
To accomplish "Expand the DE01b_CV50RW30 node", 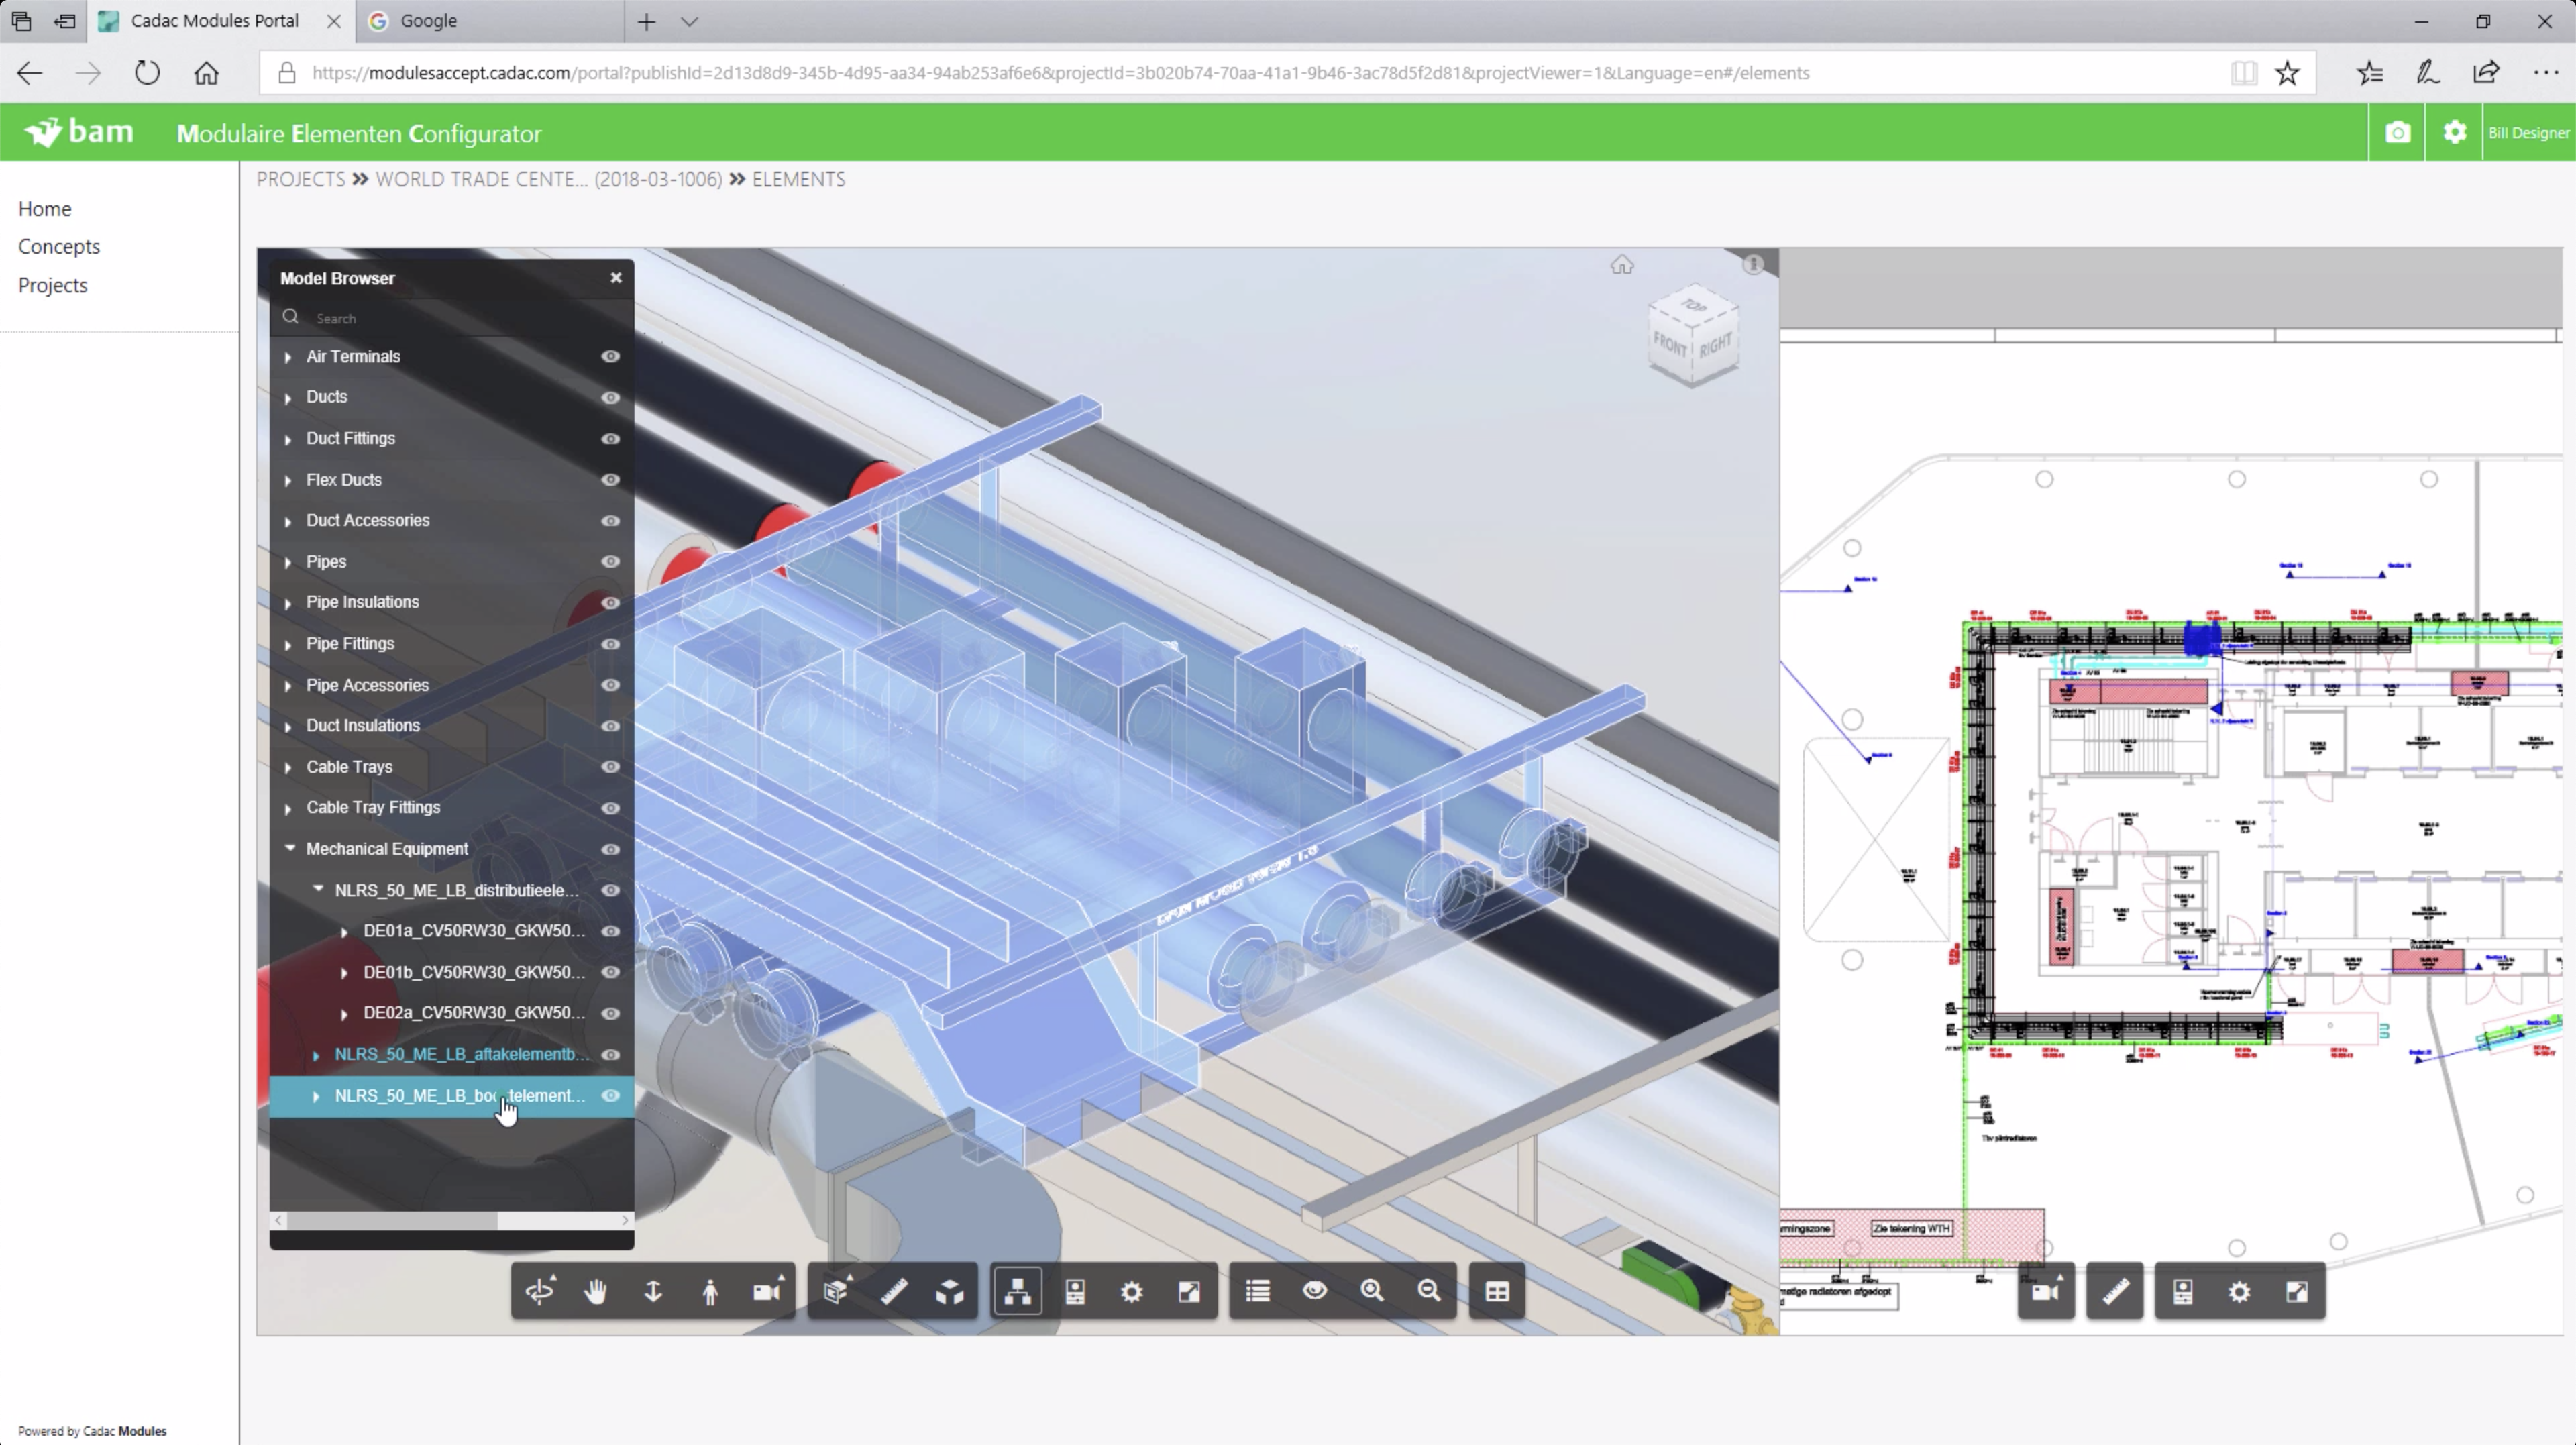I will pyautogui.click(x=344, y=972).
